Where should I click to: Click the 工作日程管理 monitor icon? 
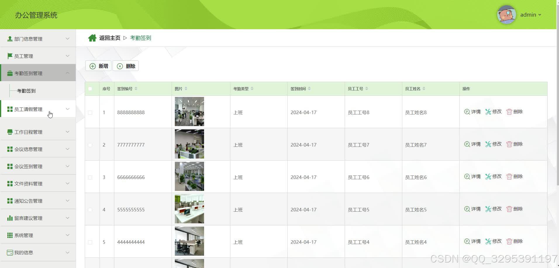click(10, 132)
